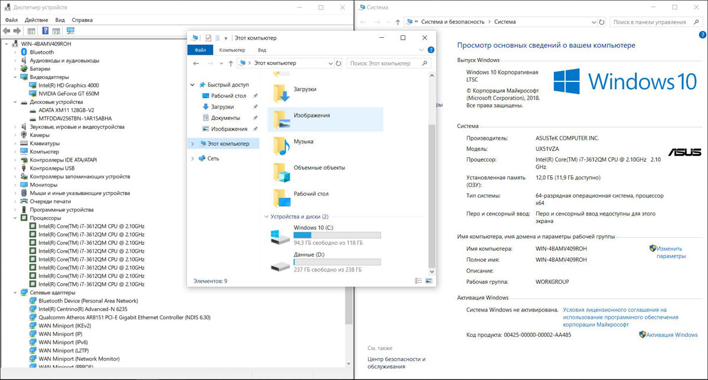Click the blue help icon in Device Manager toolbar

click(45, 31)
